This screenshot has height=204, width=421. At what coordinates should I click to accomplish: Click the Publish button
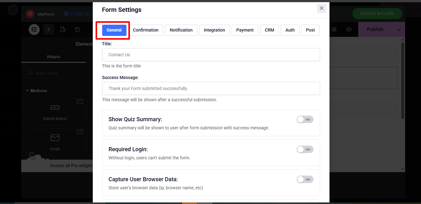(375, 29)
